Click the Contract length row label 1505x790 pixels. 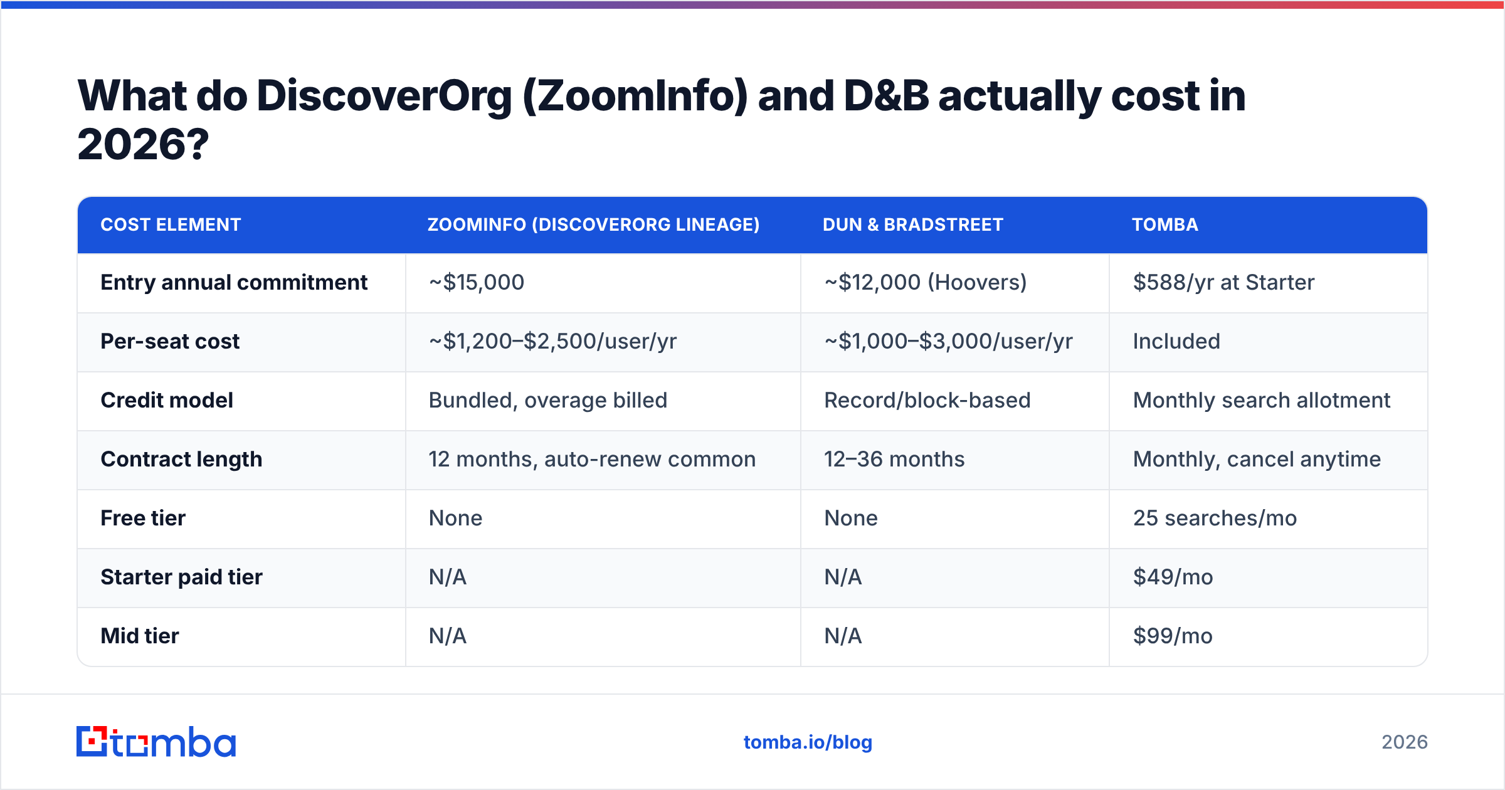click(181, 460)
